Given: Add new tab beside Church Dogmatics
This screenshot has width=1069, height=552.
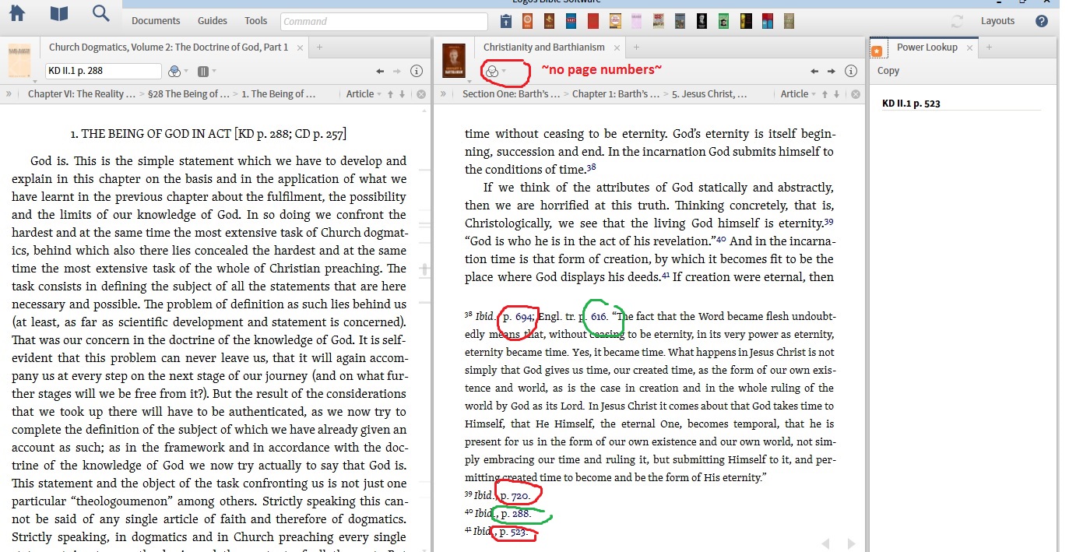Looking at the screenshot, I should 319,47.
